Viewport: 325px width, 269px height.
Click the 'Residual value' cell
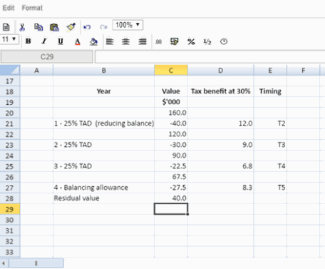(104, 198)
